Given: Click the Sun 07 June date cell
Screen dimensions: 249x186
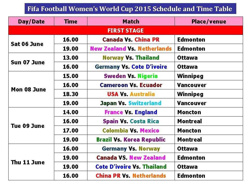Looking at the screenshot, I should pyautogui.click(x=28, y=62).
